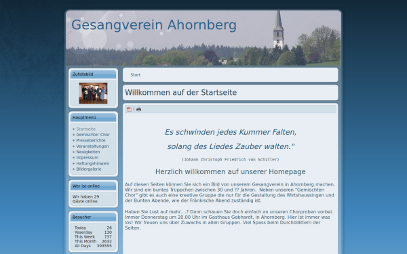Click the Wer ist online header
Screen dimensions: 407x254
tap(93, 186)
